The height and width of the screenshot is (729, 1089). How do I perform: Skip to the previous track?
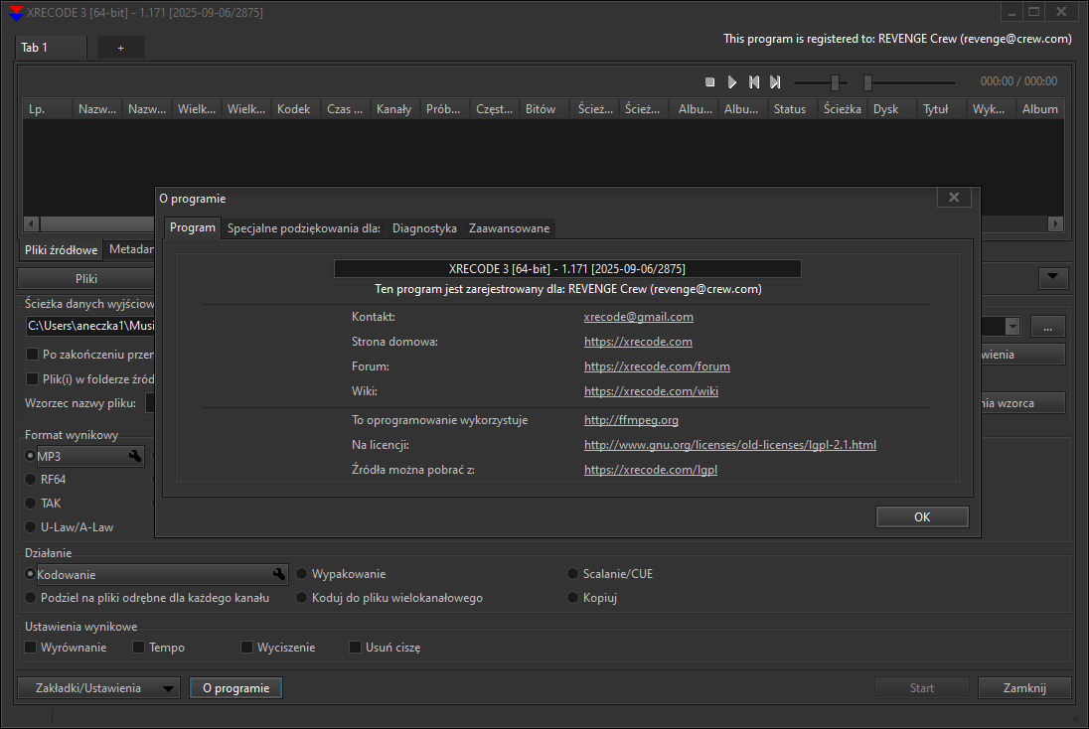753,81
